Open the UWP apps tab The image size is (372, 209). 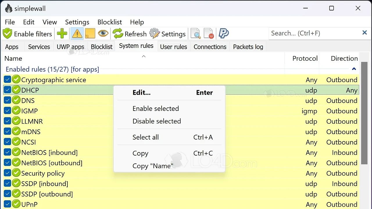pos(70,47)
